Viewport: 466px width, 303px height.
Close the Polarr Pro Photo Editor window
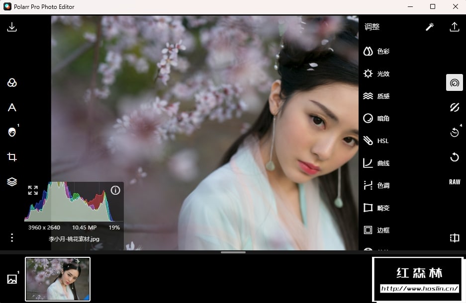tap(455, 6)
